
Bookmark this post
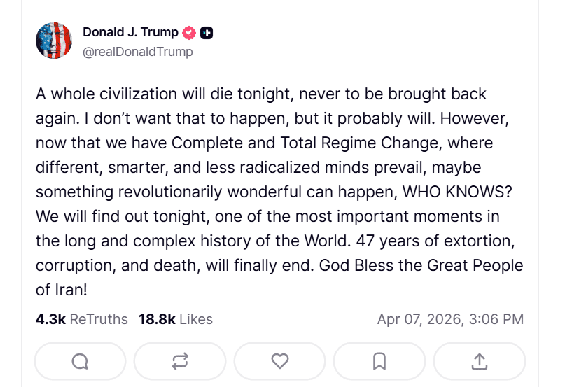click(x=379, y=360)
